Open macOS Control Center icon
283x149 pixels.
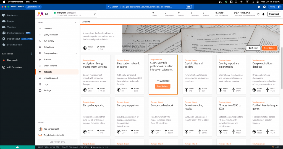point(258,2)
